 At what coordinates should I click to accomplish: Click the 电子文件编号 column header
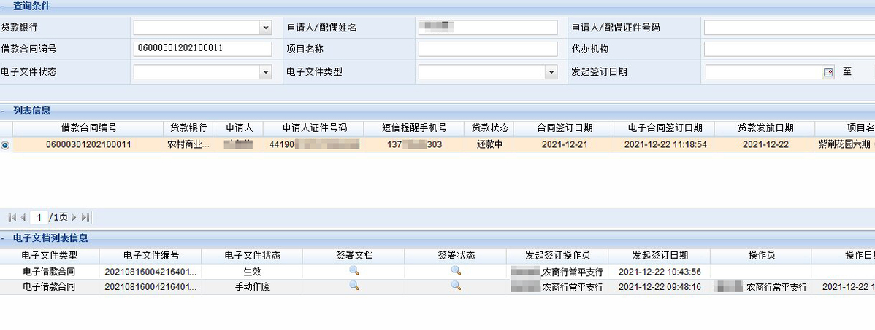[x=150, y=256]
